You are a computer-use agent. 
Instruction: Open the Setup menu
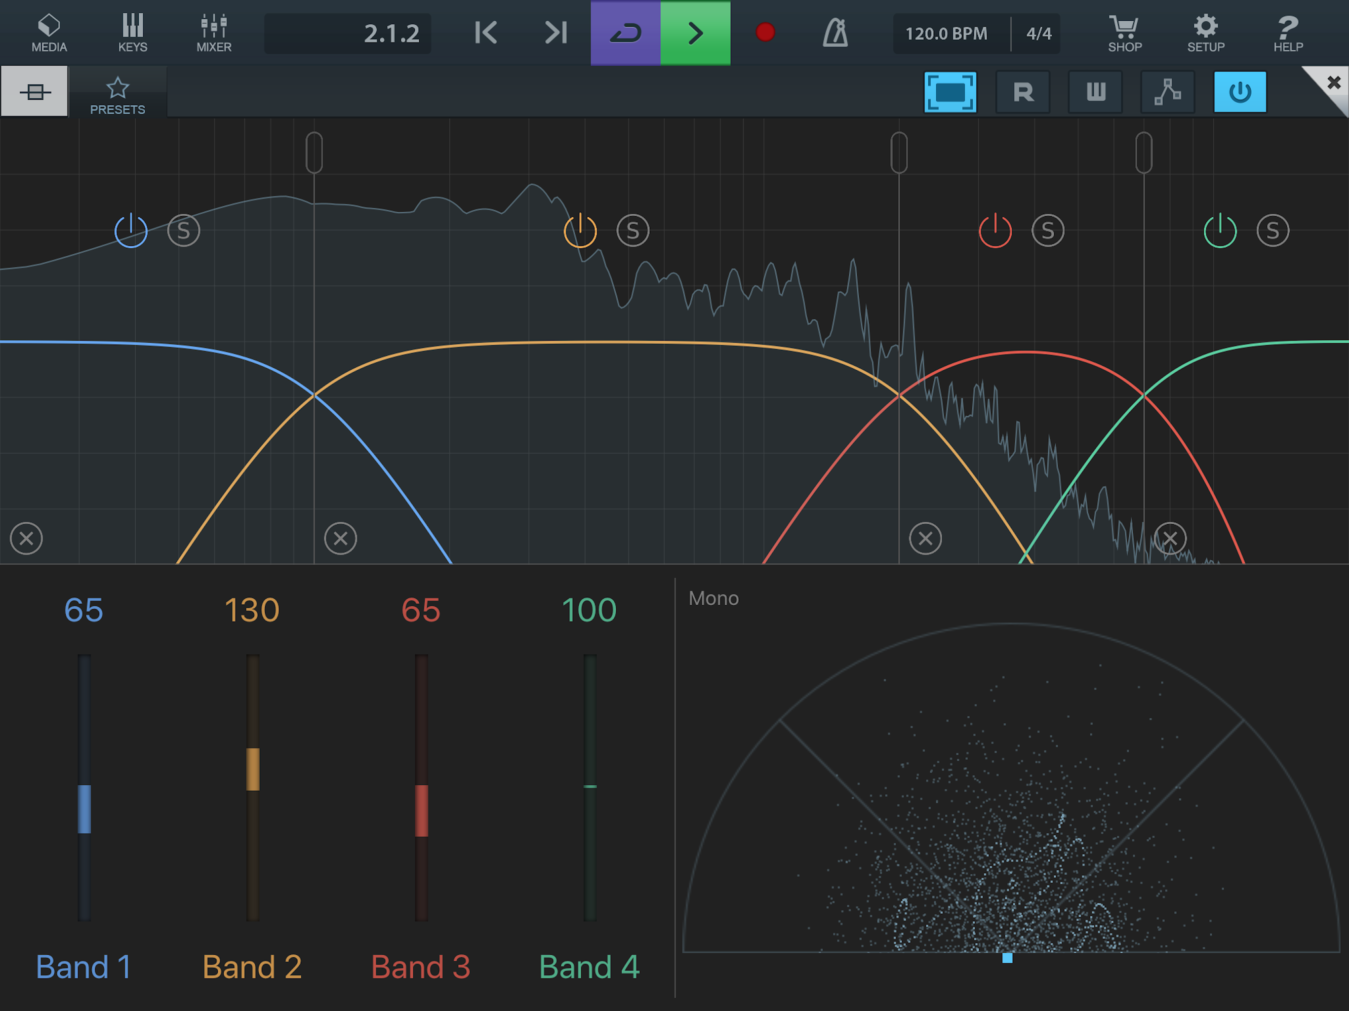[x=1205, y=33]
